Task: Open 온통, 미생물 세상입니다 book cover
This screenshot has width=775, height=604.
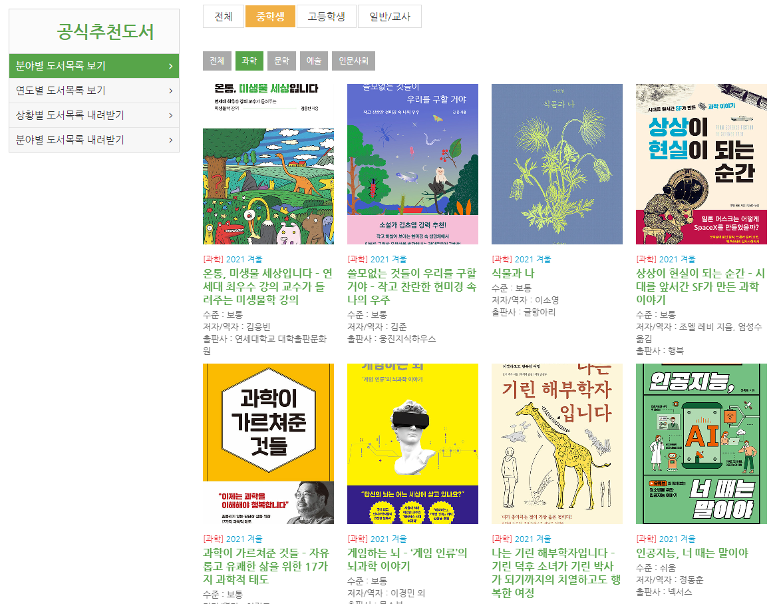Action: tap(268, 164)
